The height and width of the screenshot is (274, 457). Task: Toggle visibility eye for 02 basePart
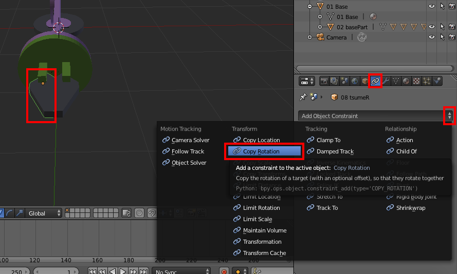(432, 27)
